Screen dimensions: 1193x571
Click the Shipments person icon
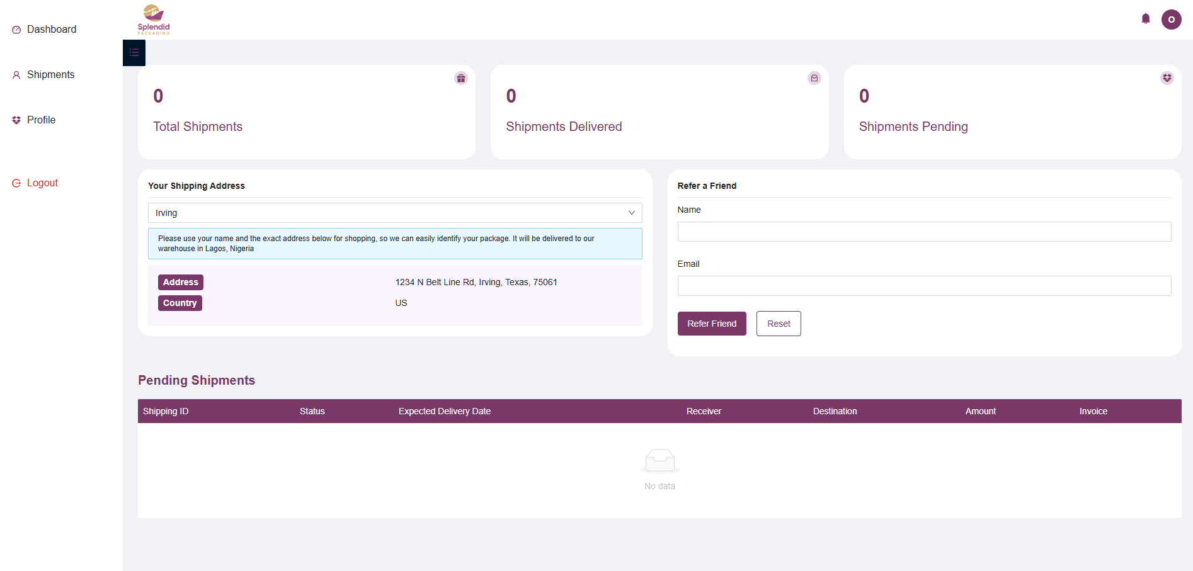(x=16, y=75)
